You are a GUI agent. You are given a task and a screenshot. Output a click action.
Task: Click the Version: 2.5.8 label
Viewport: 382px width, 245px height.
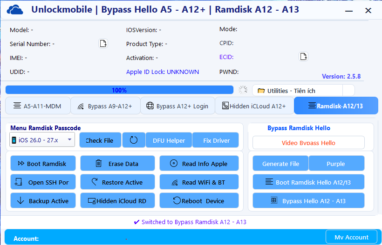(x=341, y=76)
